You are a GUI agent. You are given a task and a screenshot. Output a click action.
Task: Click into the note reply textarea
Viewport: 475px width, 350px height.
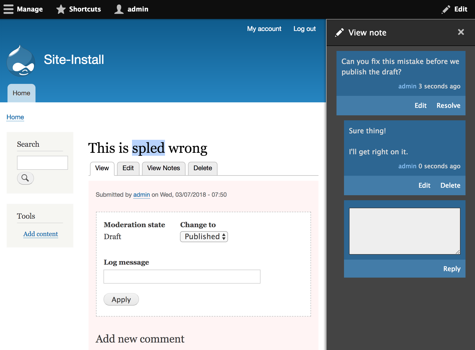(404, 231)
